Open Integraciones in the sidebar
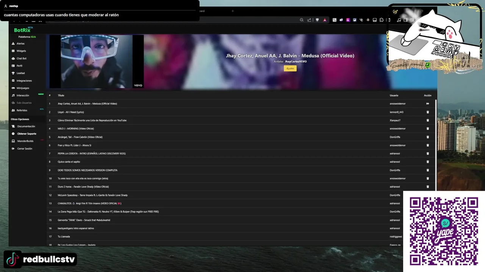Viewport: 485px width, 272px height. [24, 80]
